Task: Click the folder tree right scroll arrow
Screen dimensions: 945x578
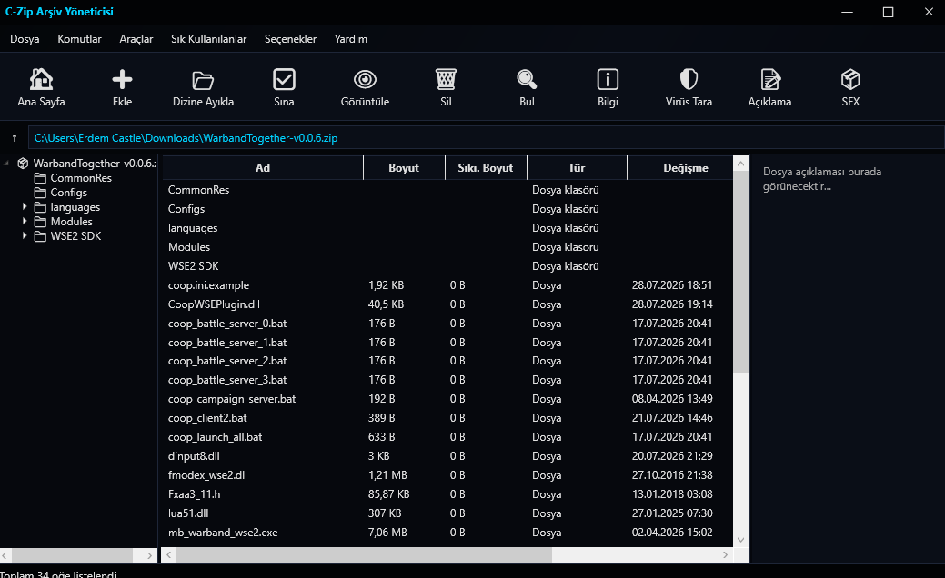Action: tap(150, 555)
